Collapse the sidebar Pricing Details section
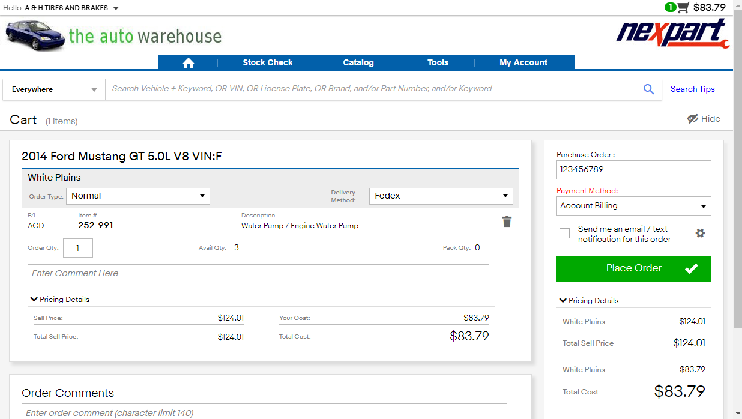This screenshot has width=742, height=419. [589, 300]
